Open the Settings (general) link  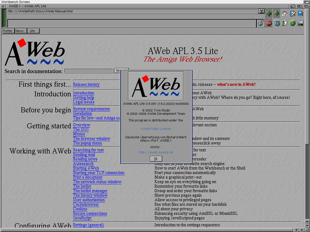coord(88,225)
